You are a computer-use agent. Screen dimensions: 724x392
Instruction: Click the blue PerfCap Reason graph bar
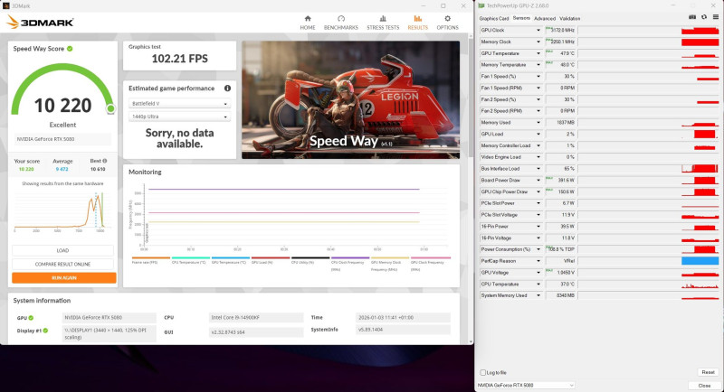click(700, 261)
